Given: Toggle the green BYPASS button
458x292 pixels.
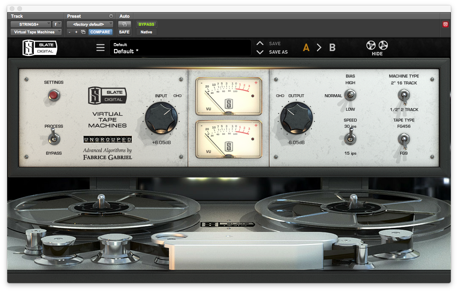Looking at the screenshot, I should pyautogui.click(x=146, y=24).
